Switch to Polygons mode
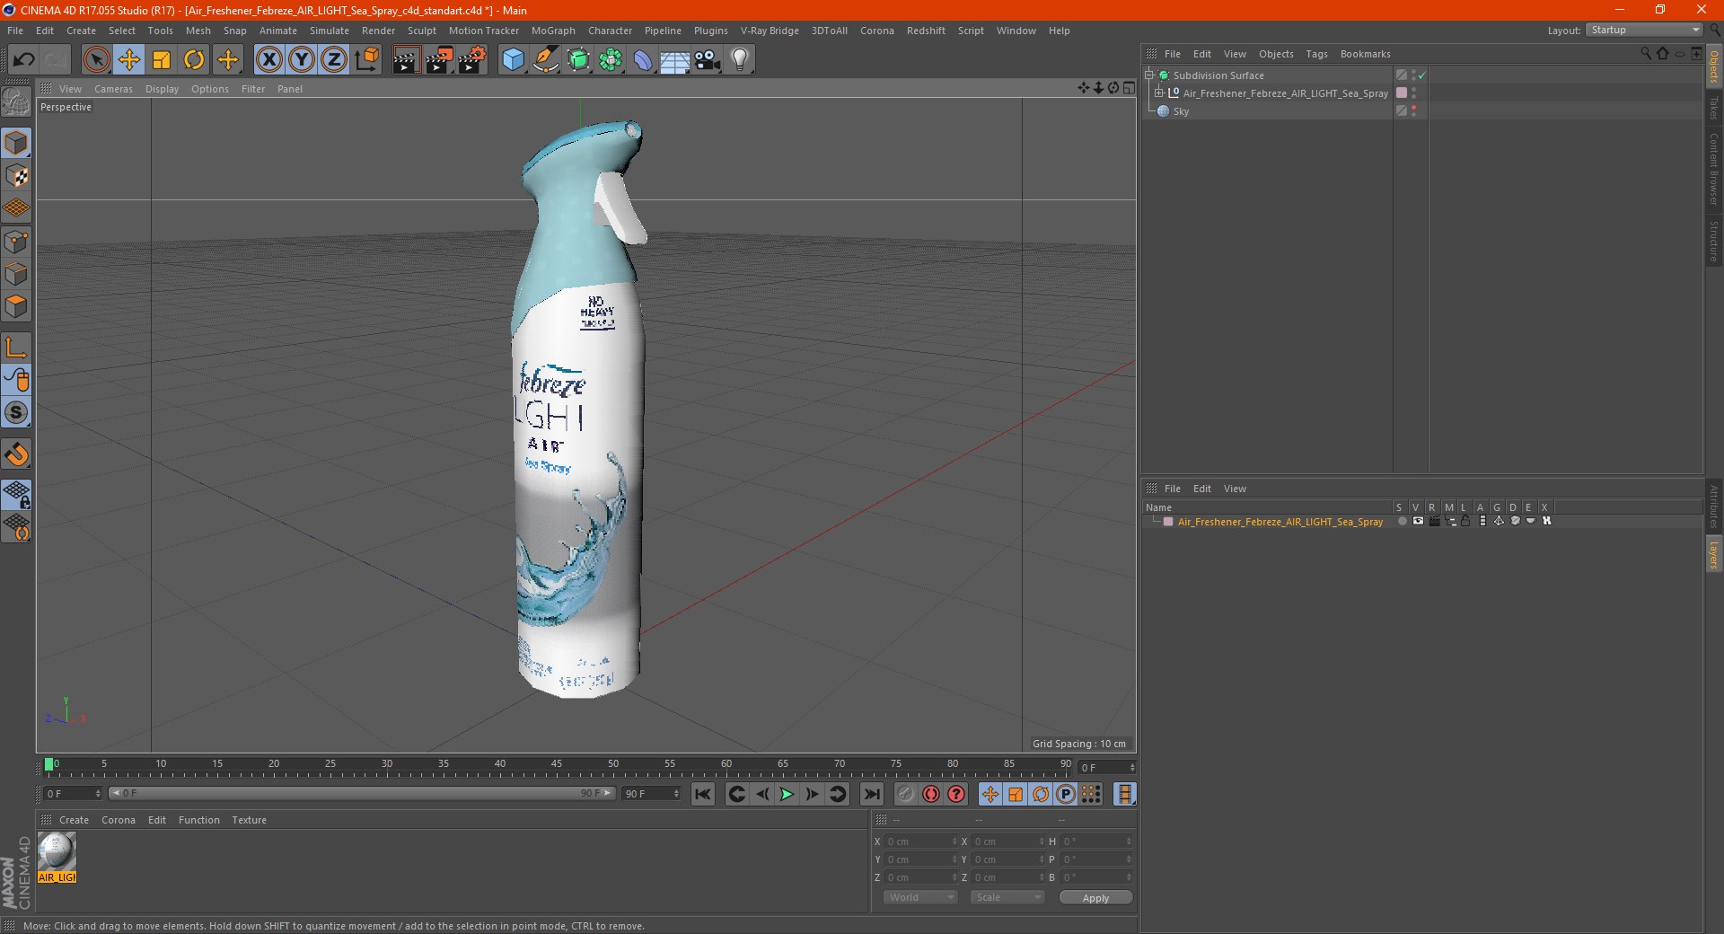The image size is (1724, 934). click(x=16, y=306)
